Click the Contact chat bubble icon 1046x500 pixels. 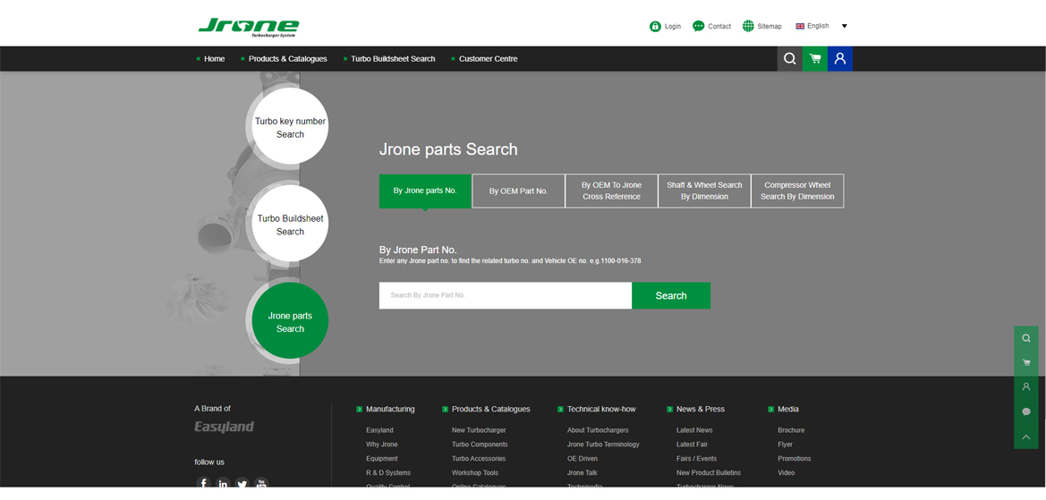[699, 26]
